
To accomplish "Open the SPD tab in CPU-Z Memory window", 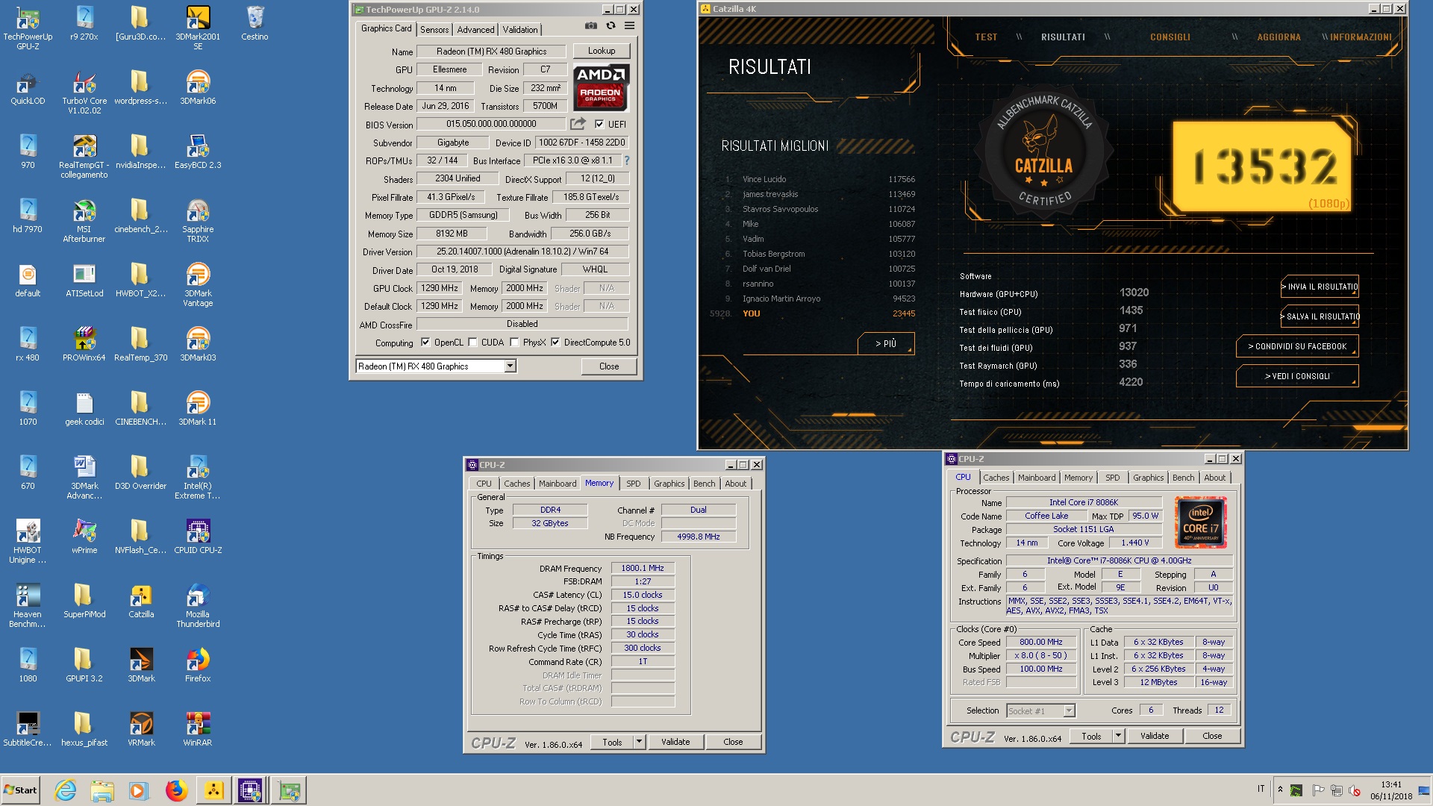I will [x=633, y=484].
